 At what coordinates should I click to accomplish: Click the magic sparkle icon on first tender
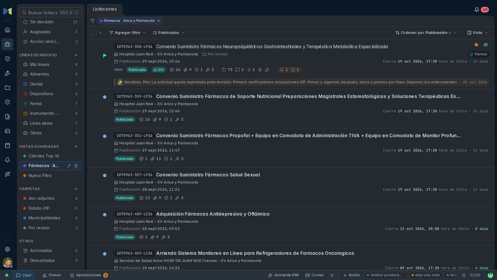[x=267, y=70]
